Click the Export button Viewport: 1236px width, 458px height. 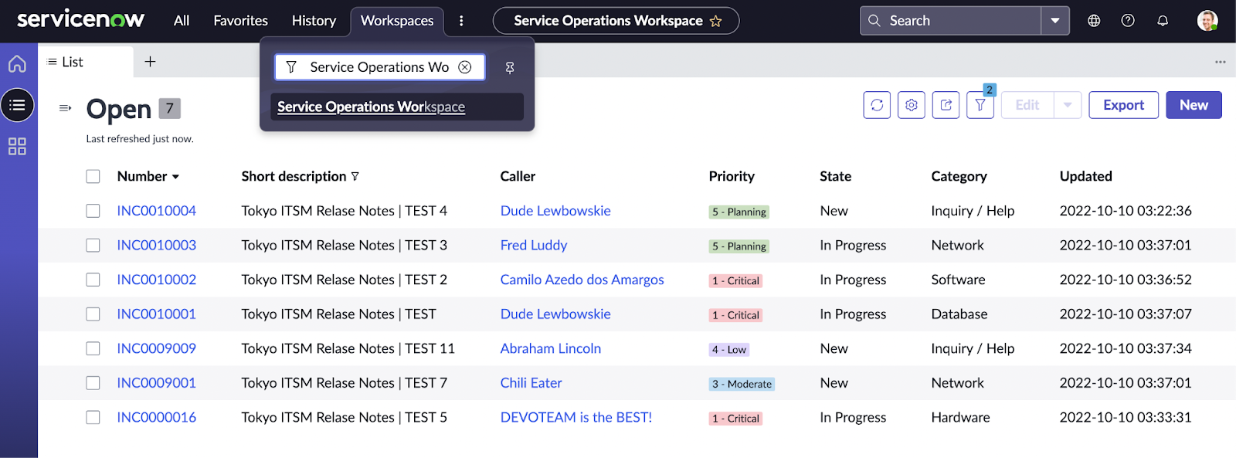point(1123,105)
